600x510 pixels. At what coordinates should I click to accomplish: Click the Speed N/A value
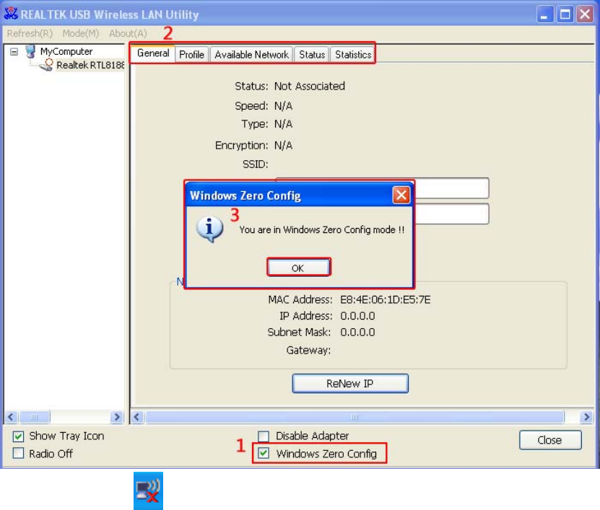[x=284, y=106]
